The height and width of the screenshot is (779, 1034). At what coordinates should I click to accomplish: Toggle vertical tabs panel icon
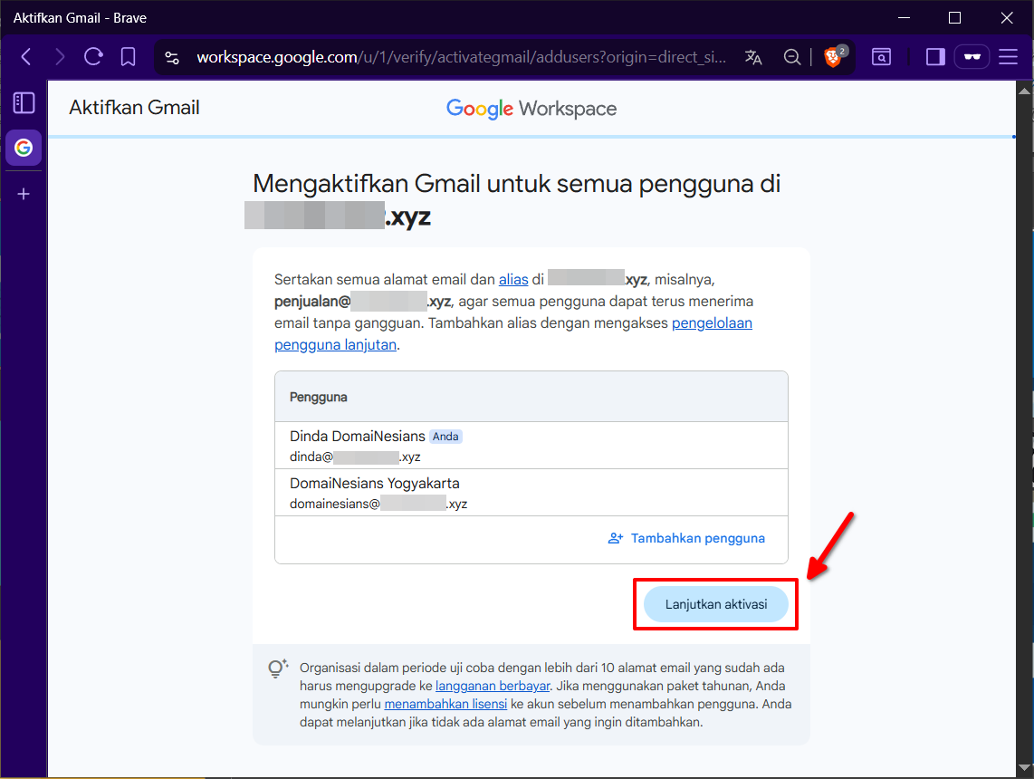click(24, 103)
